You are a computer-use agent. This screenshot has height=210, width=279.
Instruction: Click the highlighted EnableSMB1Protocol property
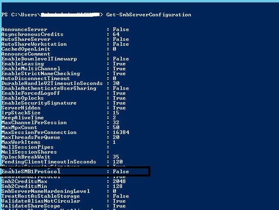pos(31,172)
